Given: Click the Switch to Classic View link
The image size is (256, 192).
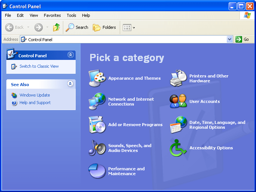Looking at the screenshot, I should tap(39, 66).
